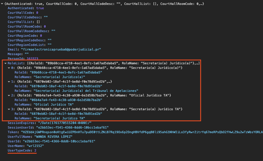Click RoleName "Oficial Jurídico TA" value line

(53, 104)
